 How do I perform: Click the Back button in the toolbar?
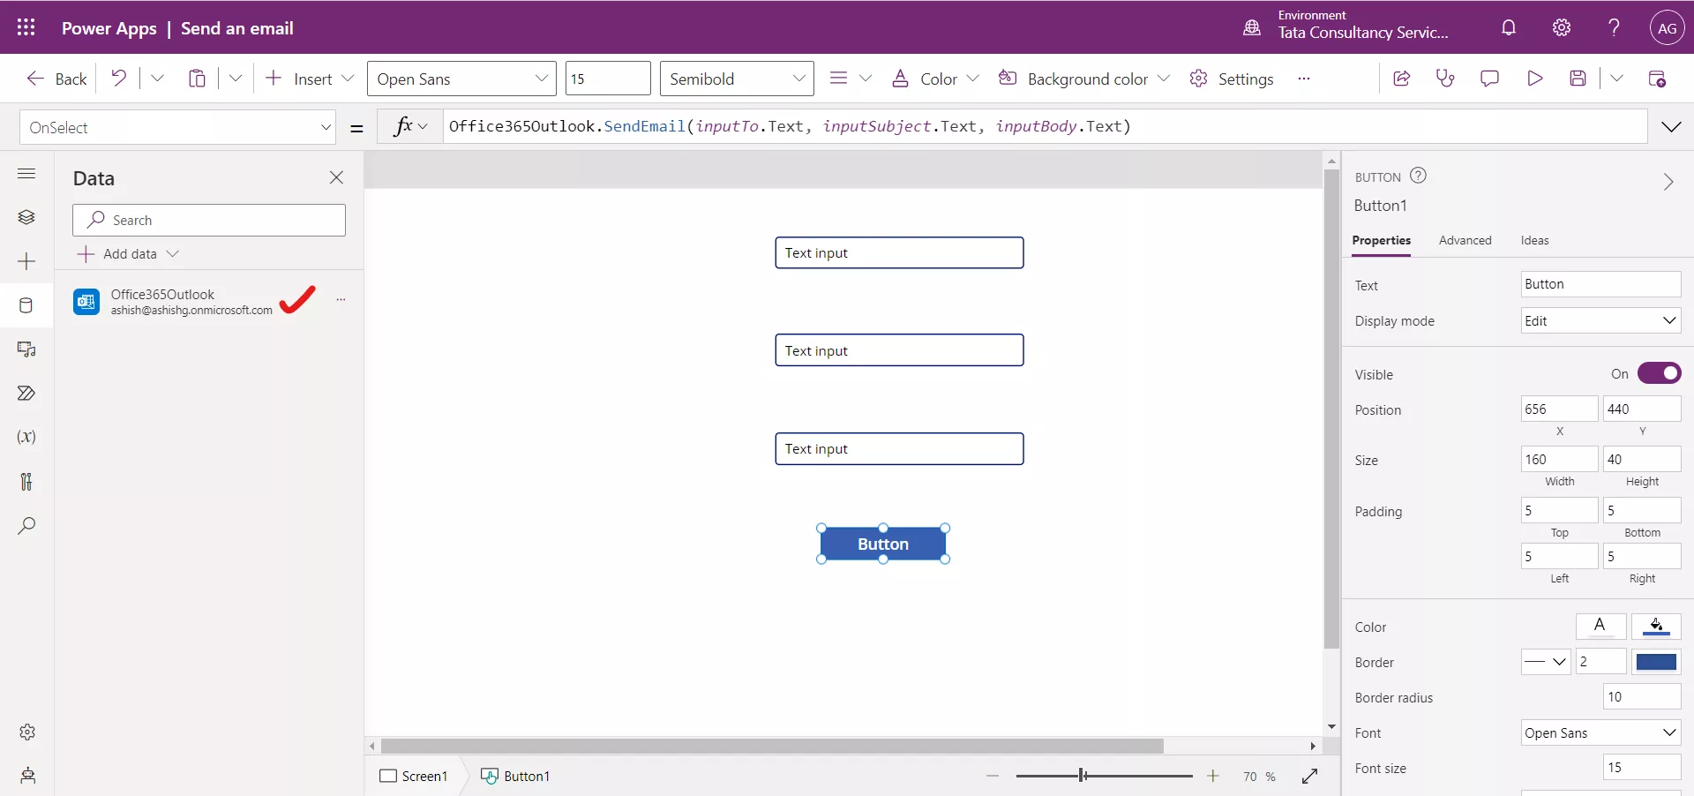pyautogui.click(x=56, y=78)
